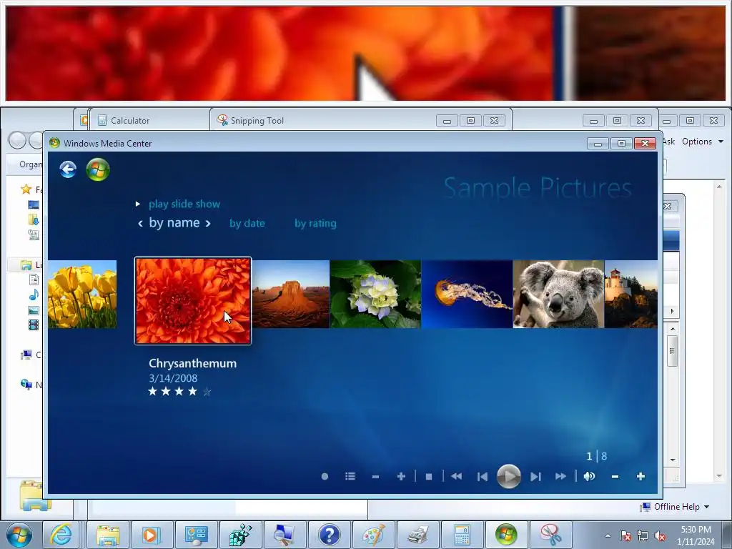Screen dimensions: 732x549
Task: Click the Fast forward button
Action: pyautogui.click(x=560, y=476)
